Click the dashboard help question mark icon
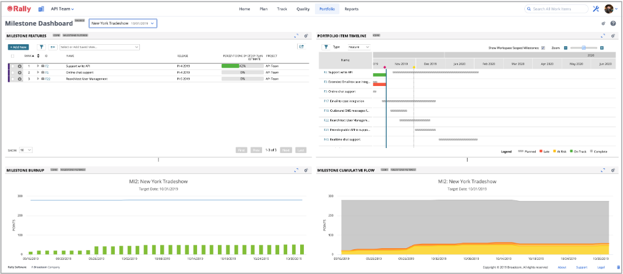This screenshot has height=274, width=623. pyautogui.click(x=613, y=23)
